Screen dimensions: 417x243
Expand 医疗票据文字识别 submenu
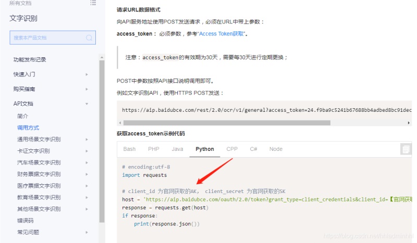[87, 186]
